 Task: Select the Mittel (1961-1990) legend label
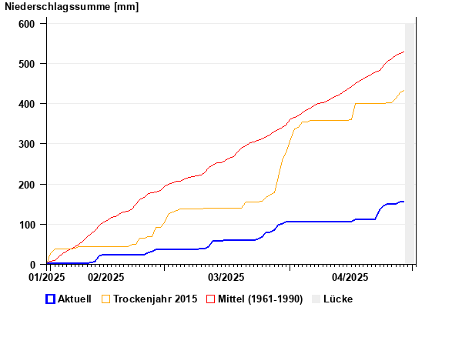(x=260, y=299)
